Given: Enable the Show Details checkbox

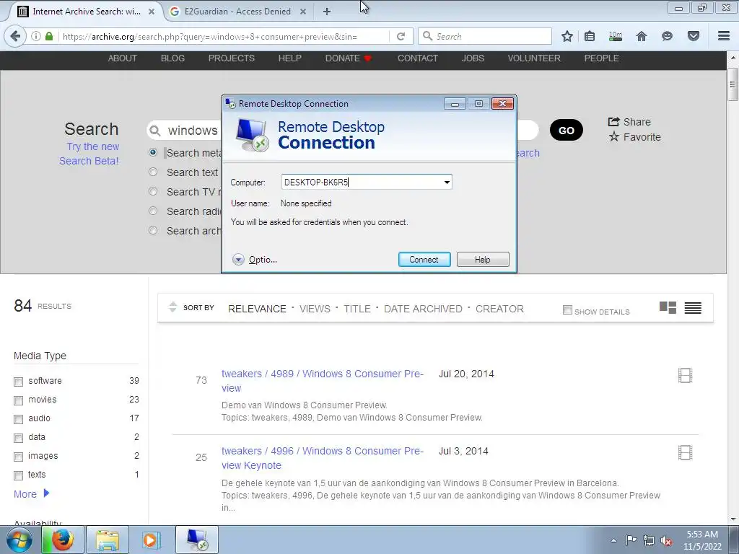Looking at the screenshot, I should 567,310.
